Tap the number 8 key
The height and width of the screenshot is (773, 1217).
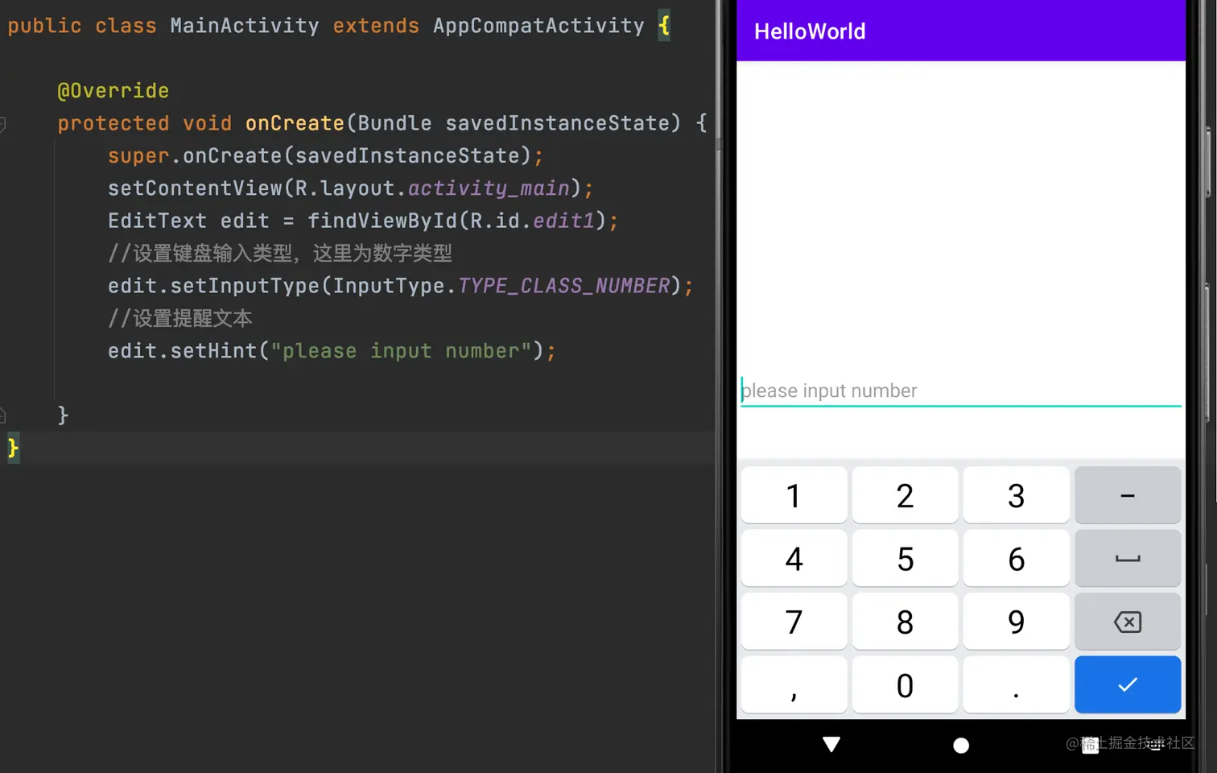point(905,622)
